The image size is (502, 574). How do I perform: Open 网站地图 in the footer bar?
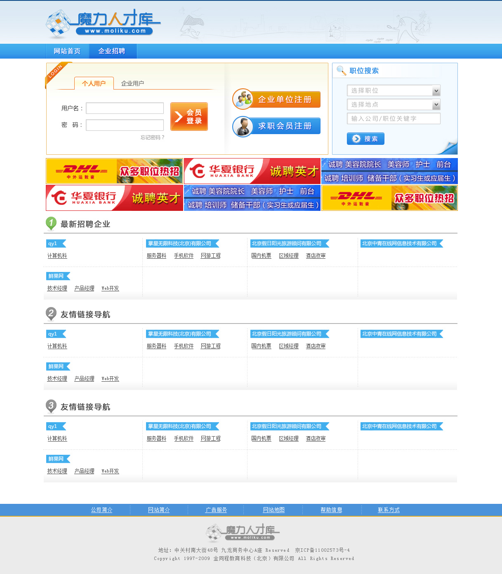pos(274,510)
